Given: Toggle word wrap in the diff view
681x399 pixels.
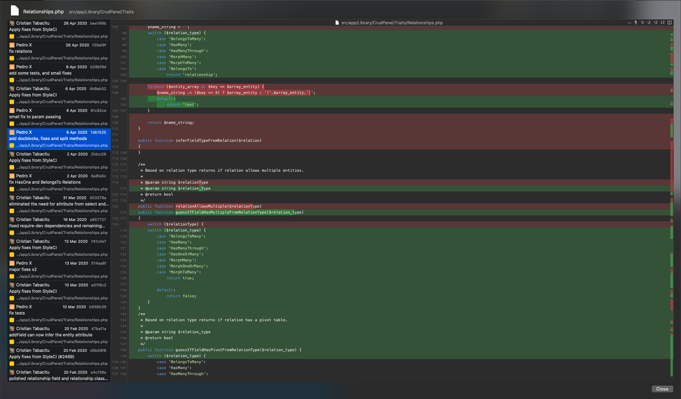Looking at the screenshot, I should click(x=642, y=23).
